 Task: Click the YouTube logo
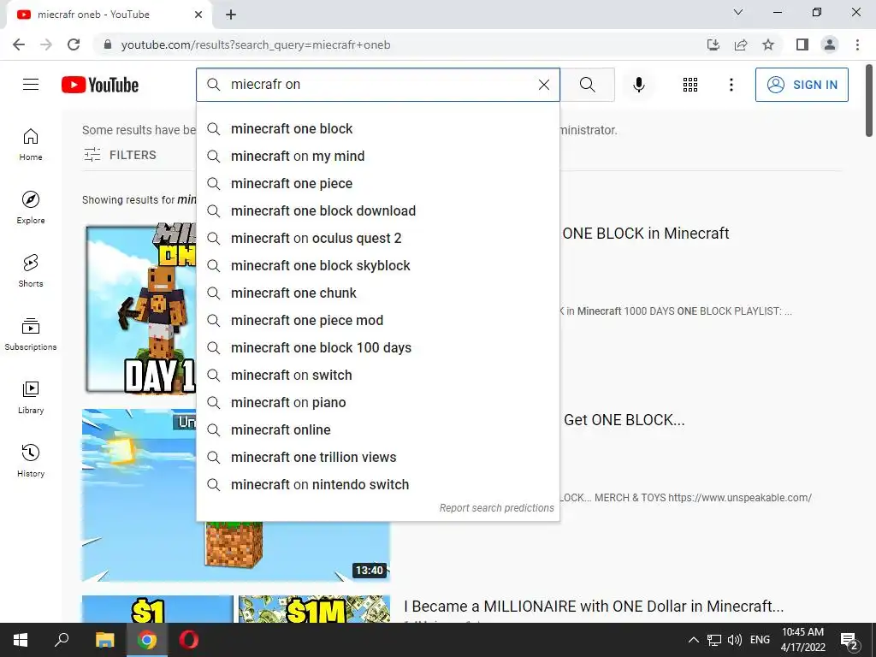coord(100,85)
